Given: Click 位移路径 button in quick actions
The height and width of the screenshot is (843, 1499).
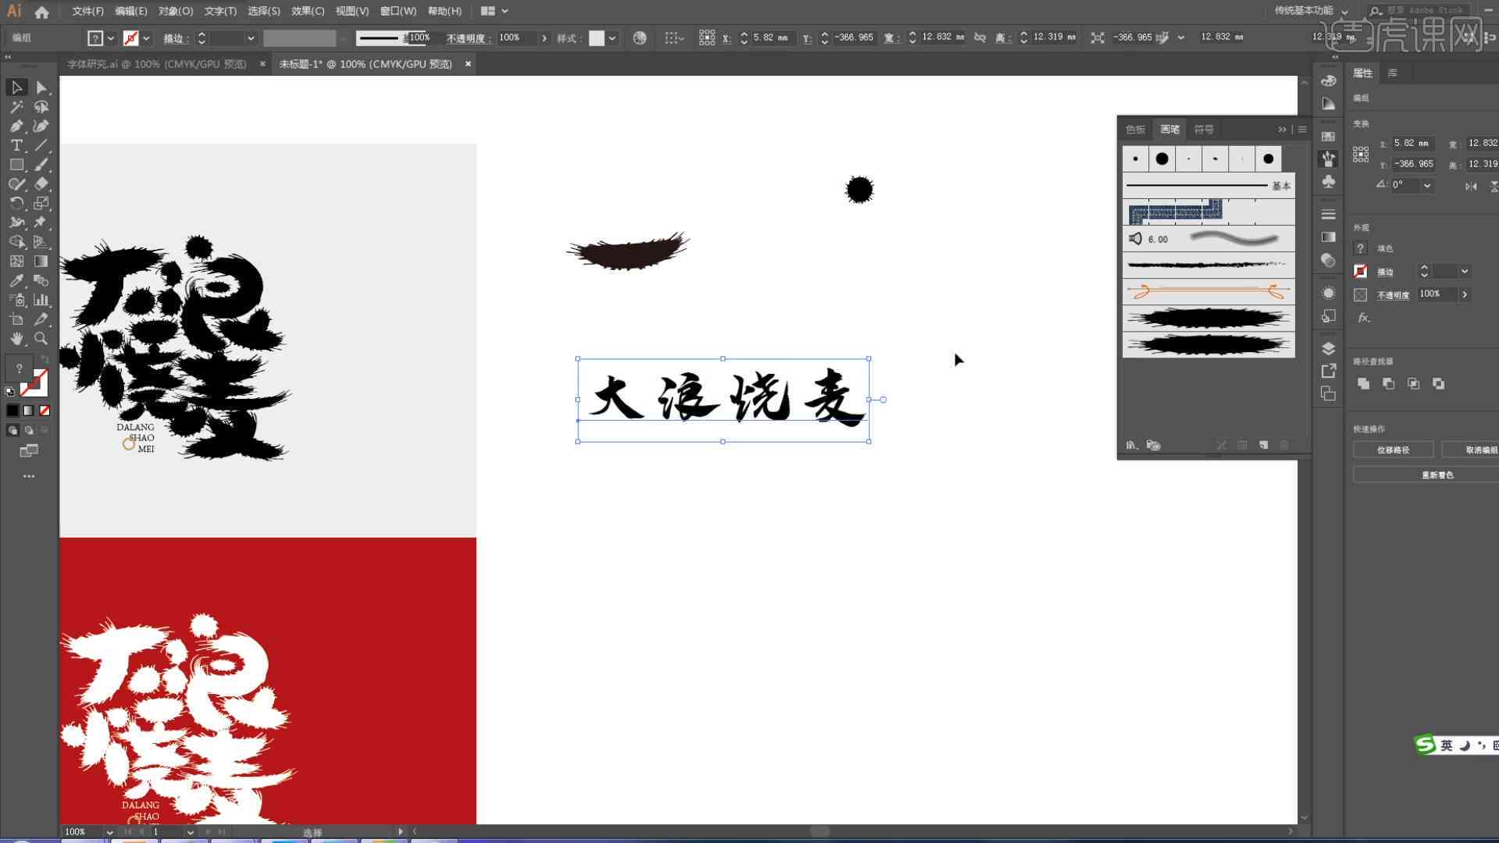Looking at the screenshot, I should tap(1392, 450).
